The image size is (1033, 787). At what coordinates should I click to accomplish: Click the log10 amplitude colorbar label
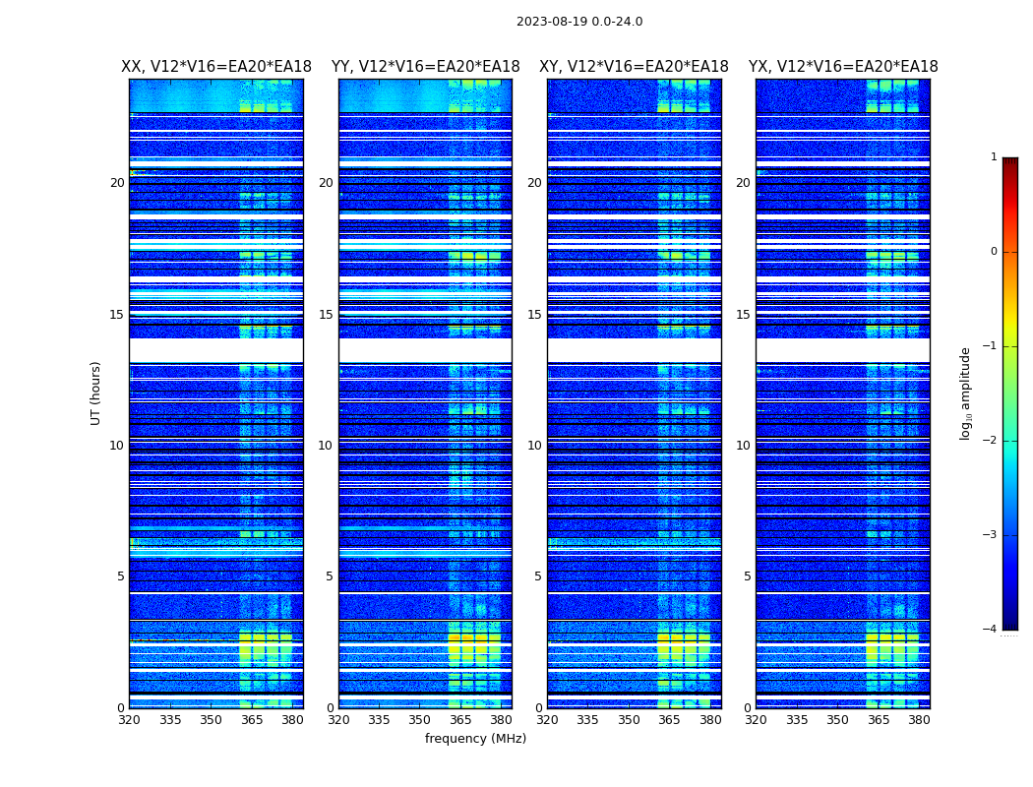point(965,393)
